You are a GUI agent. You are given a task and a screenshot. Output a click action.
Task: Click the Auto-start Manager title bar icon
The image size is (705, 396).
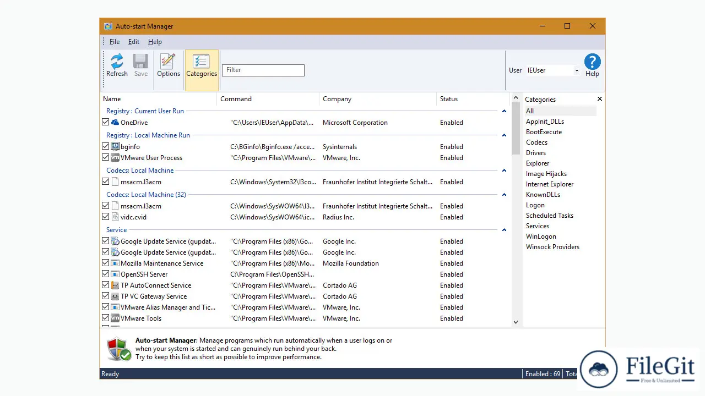(x=108, y=26)
